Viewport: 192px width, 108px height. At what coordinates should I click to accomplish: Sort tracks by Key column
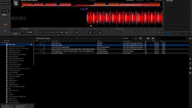[146, 41]
